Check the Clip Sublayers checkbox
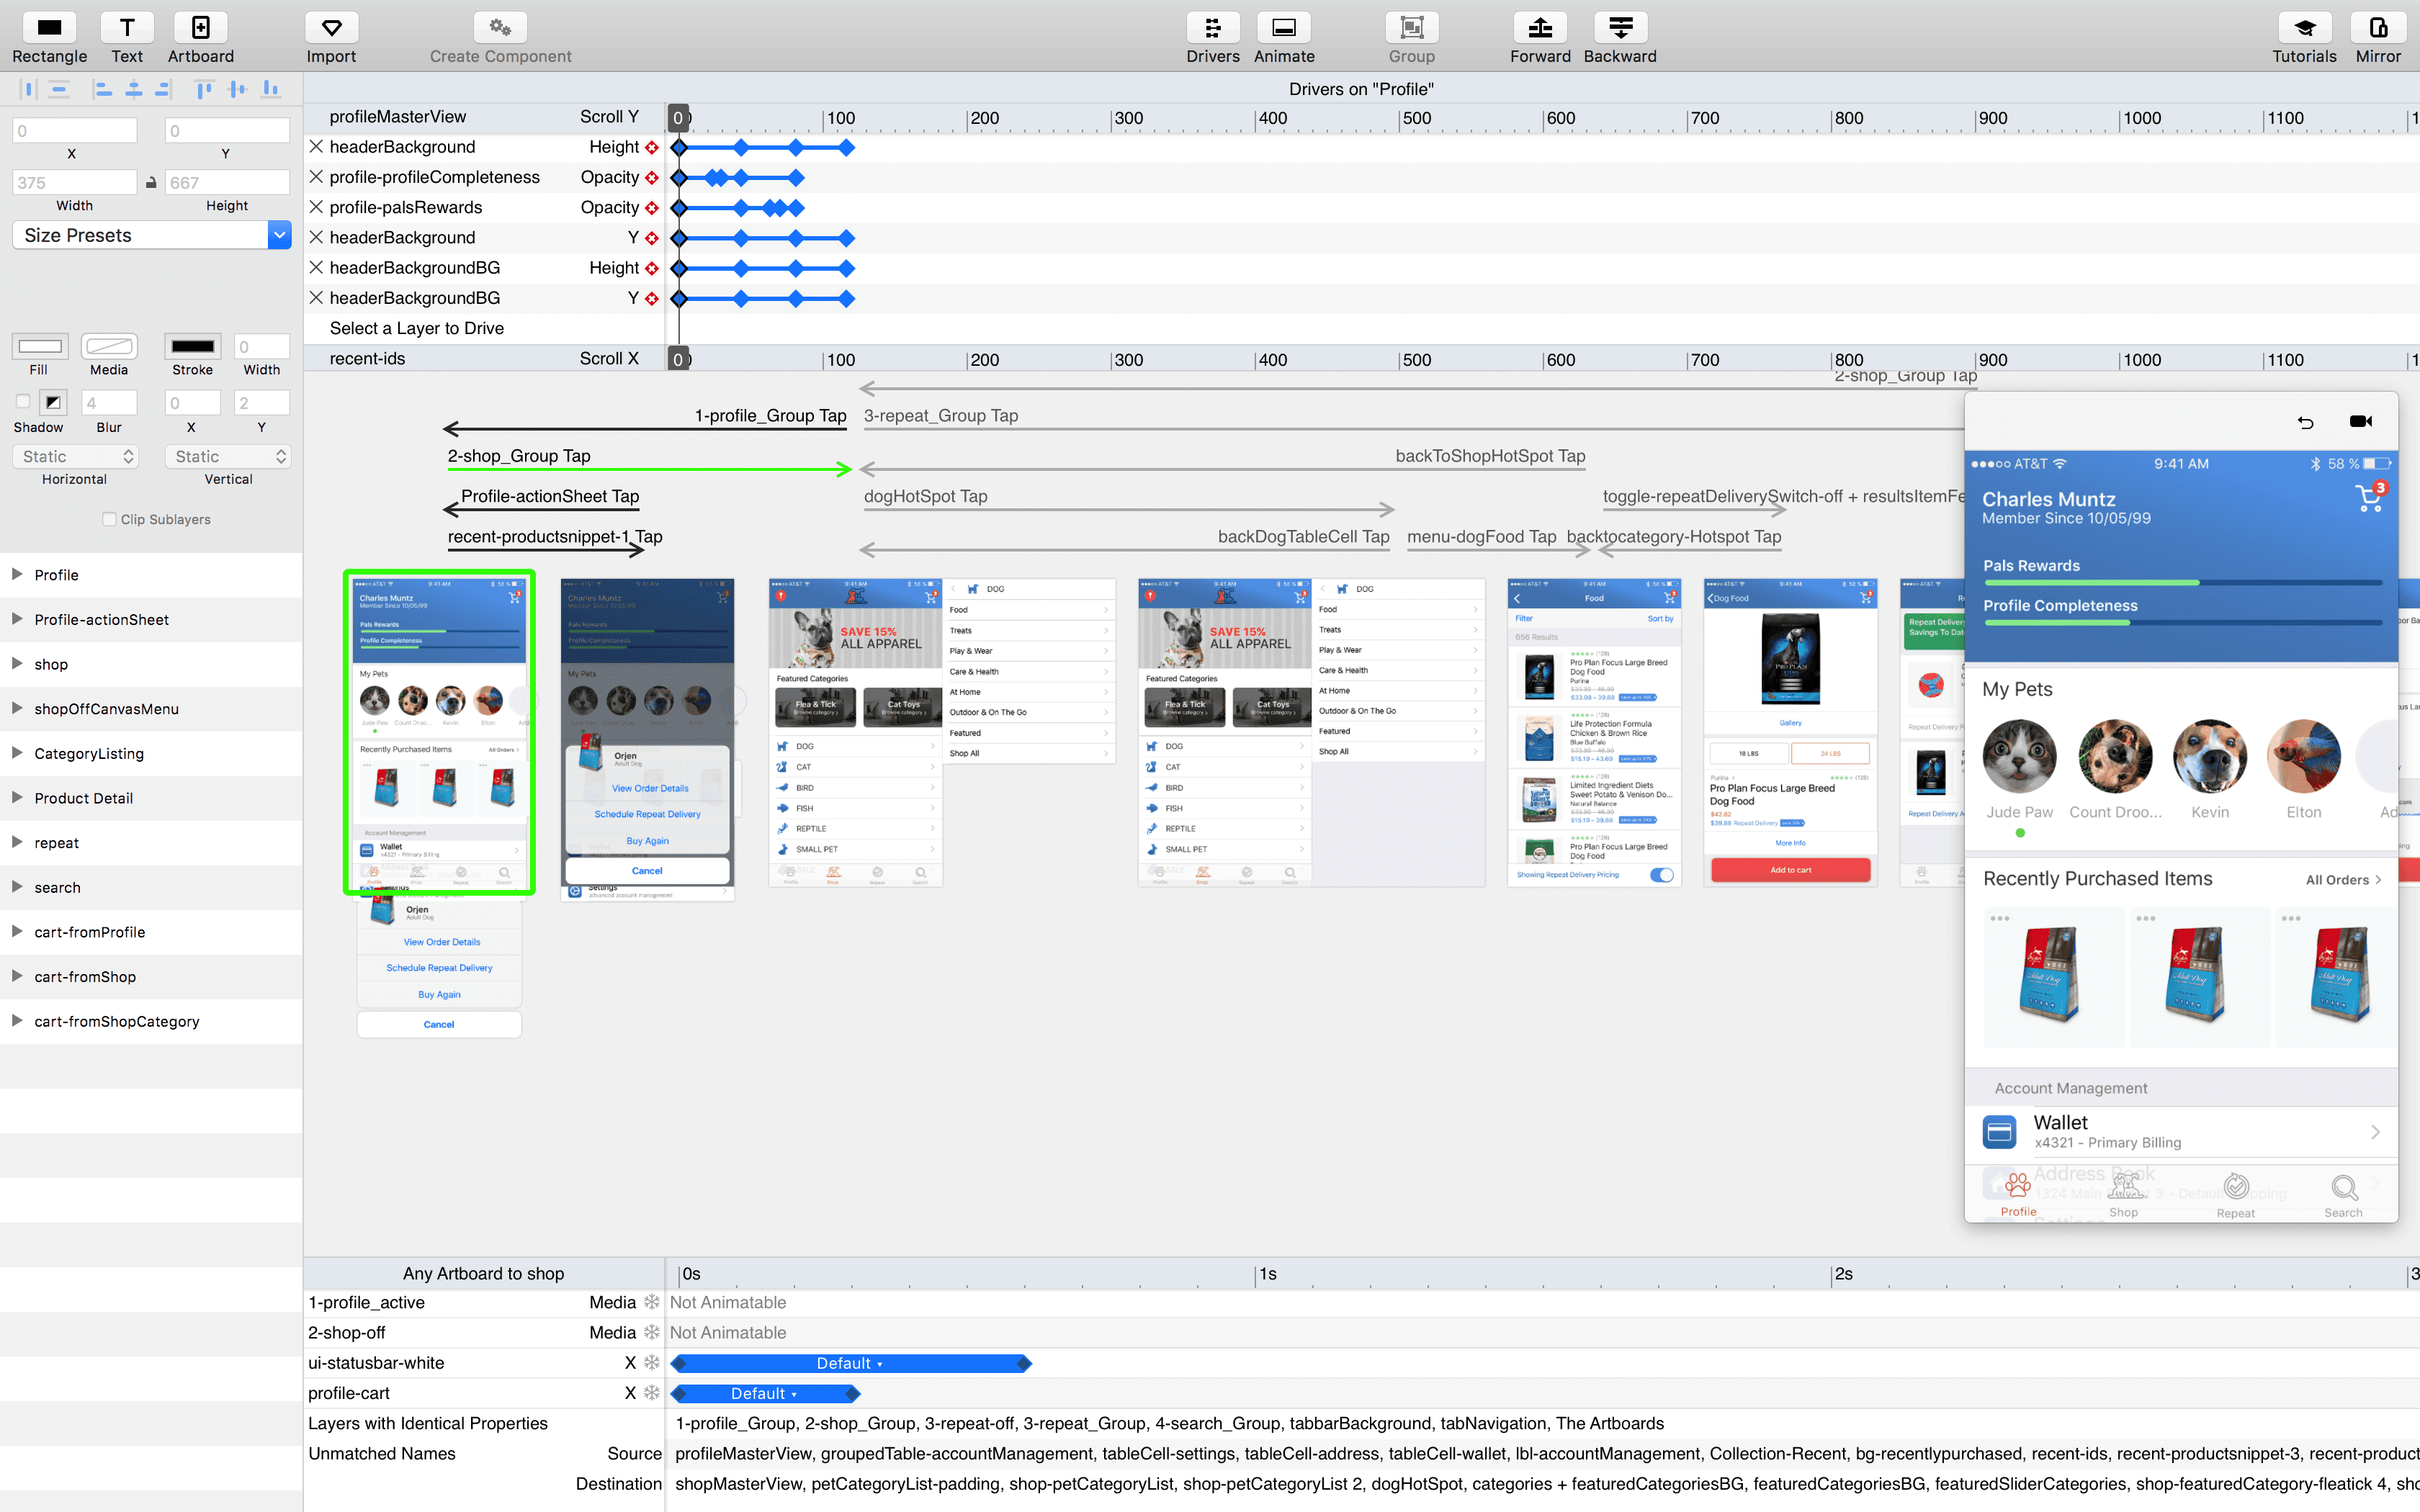The image size is (2420, 1512). pyautogui.click(x=109, y=519)
